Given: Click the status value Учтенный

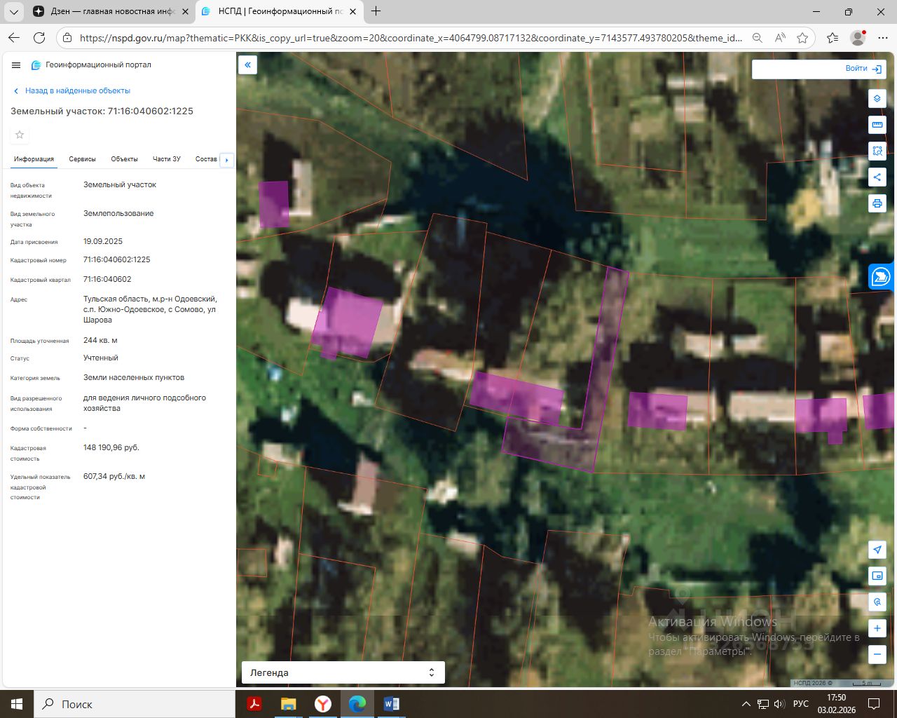Looking at the screenshot, I should [101, 358].
